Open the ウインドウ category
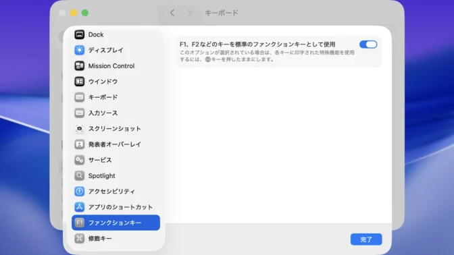The image size is (454, 255). coord(116,82)
